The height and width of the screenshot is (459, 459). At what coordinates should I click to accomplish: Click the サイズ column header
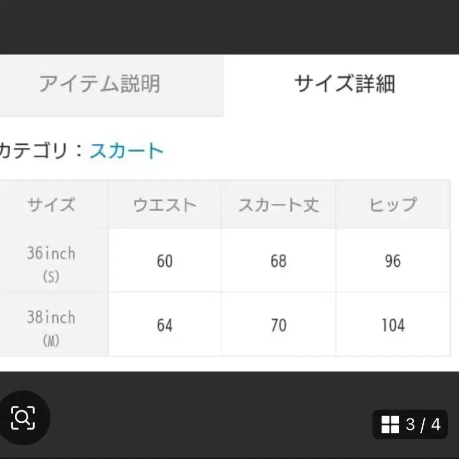(x=51, y=205)
